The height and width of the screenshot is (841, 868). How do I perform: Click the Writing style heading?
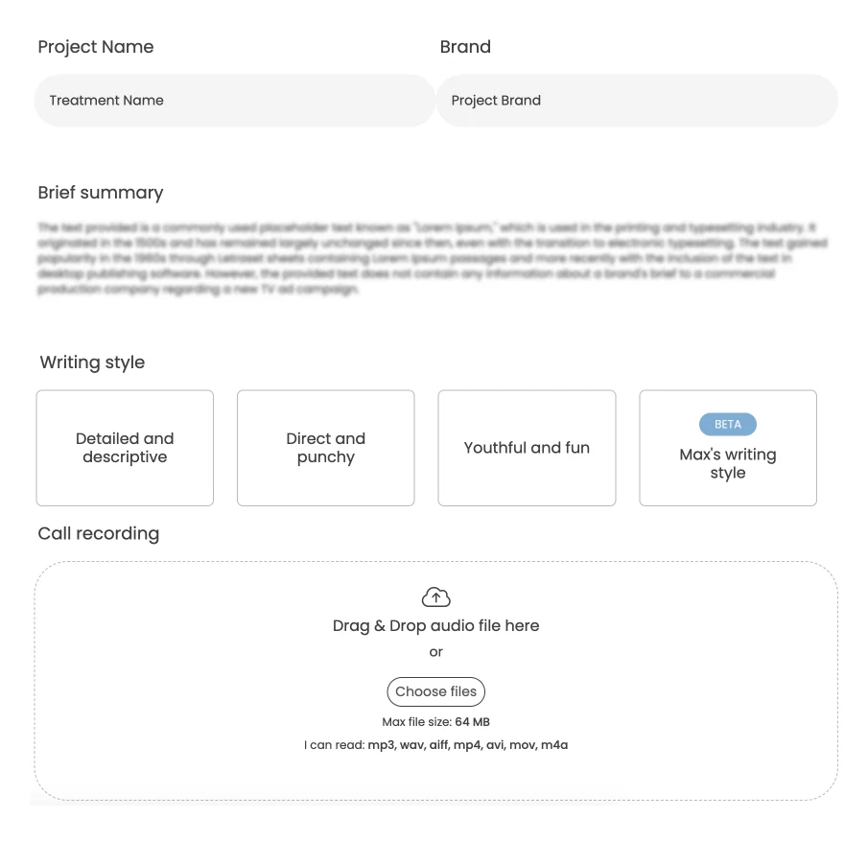pos(92,362)
